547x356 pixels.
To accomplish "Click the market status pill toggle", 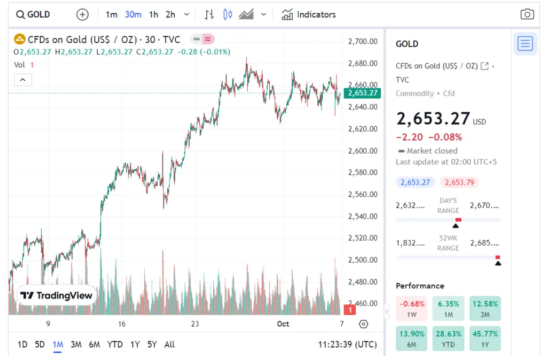I will 202,39.
